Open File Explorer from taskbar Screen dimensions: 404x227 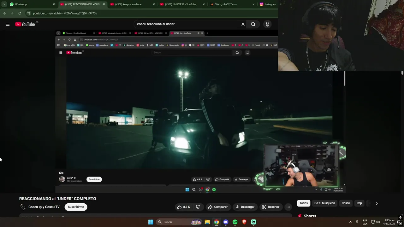(207, 222)
